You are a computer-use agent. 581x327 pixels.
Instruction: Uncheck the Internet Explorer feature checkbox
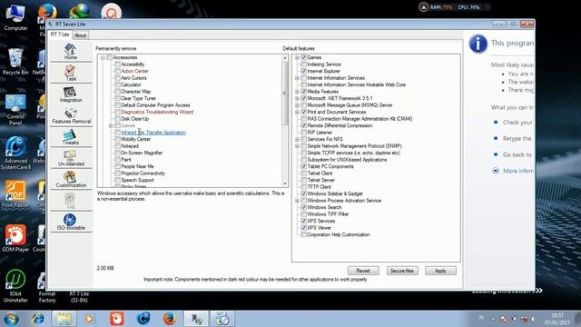(304, 71)
